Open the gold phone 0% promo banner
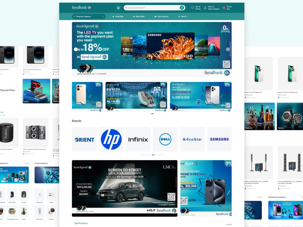This screenshot has width=303, height=227. tap(87, 97)
